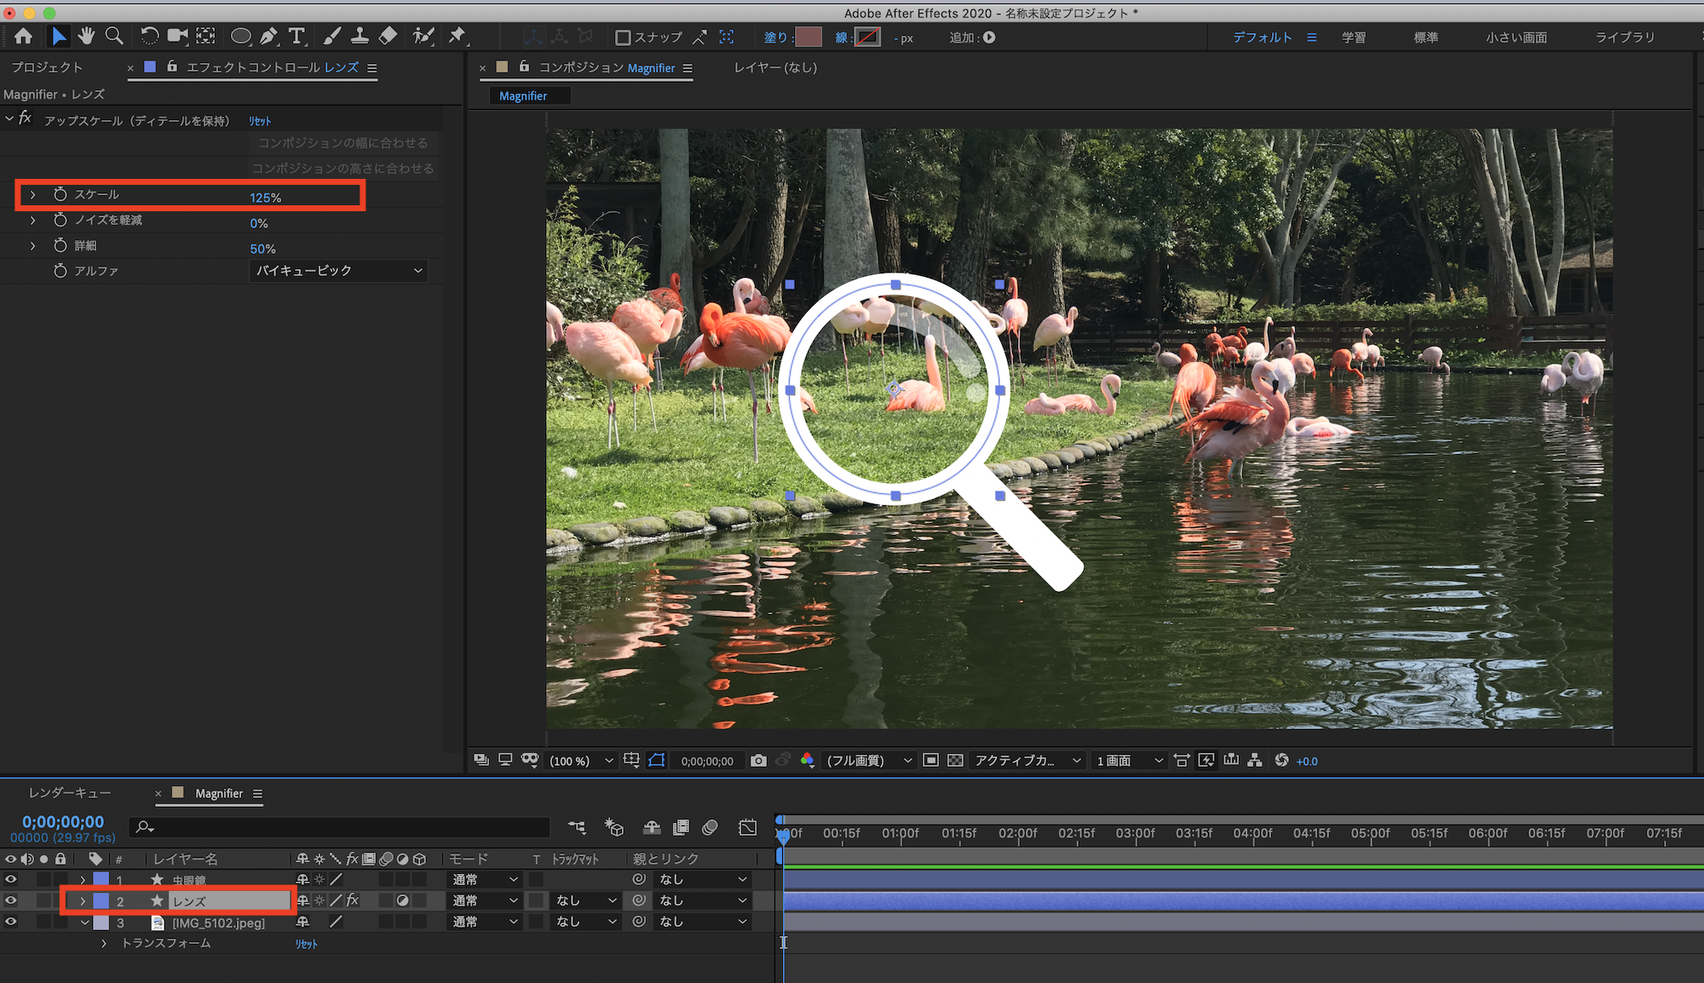This screenshot has height=983, width=1704.
Task: Hide the IMG_5102.jpeg layer with eye icon
Action: tap(11, 922)
